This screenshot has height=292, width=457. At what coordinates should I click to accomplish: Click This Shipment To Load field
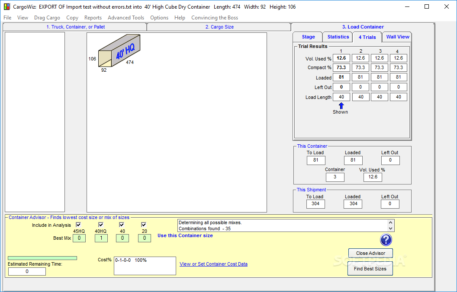point(315,204)
